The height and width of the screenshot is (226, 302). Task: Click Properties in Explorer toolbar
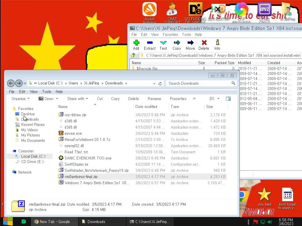[x=178, y=99]
